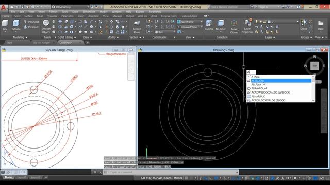Screen dimensions: 330x185
Task: Open the AutoCAD application menu logo
Action: [4, 8]
